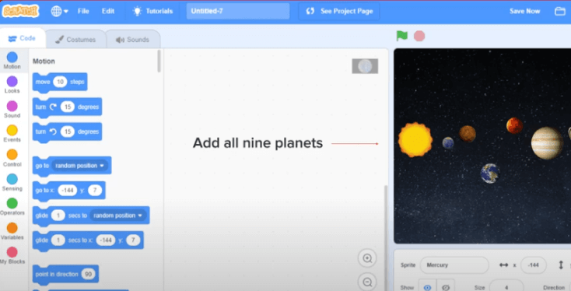Click the glide to x -144 input
Viewport: 571px width, 291px height.
pyautogui.click(x=106, y=240)
